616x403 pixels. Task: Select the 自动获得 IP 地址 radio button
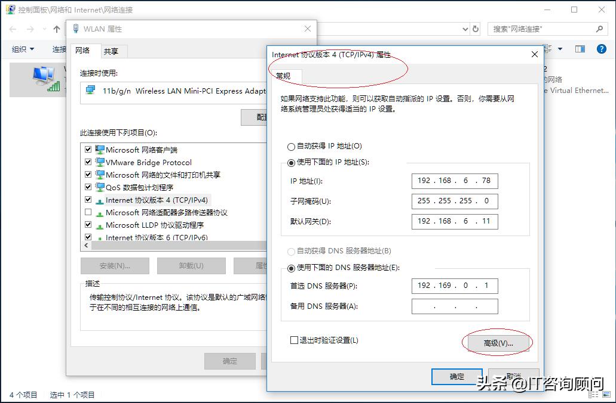290,146
